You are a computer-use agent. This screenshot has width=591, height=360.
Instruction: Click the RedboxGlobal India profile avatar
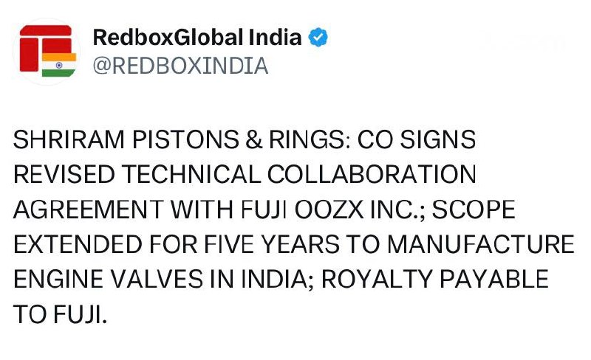pos(47,52)
